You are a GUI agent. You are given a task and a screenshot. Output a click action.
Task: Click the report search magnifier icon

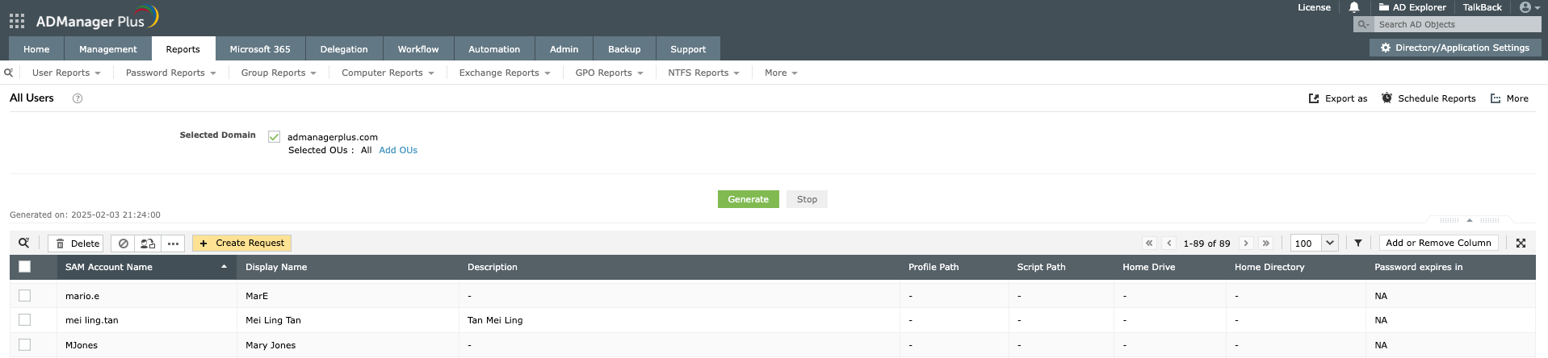click(x=8, y=73)
